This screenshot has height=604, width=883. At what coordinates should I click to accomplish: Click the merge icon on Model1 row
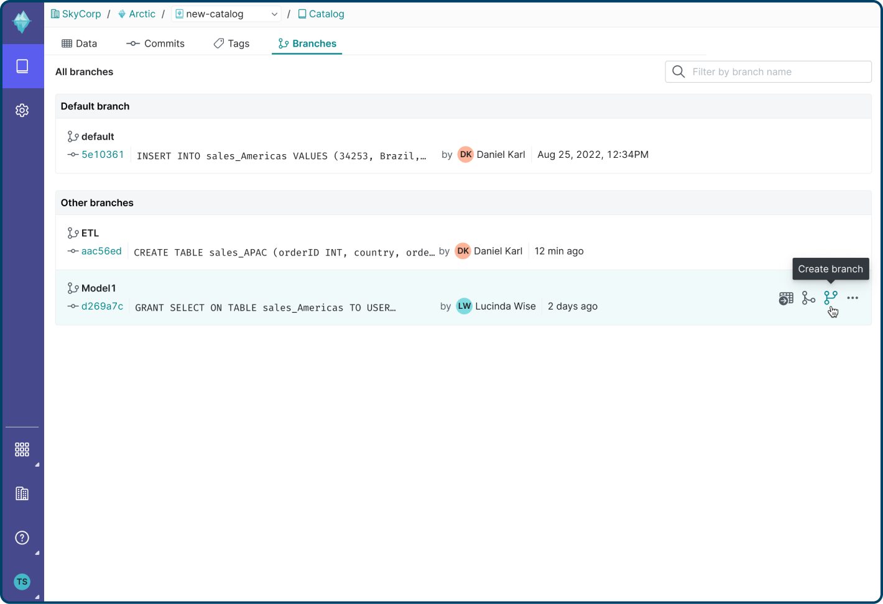[808, 298]
